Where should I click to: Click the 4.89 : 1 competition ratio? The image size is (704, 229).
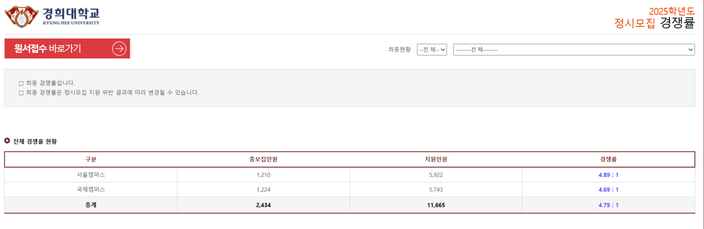(x=608, y=175)
